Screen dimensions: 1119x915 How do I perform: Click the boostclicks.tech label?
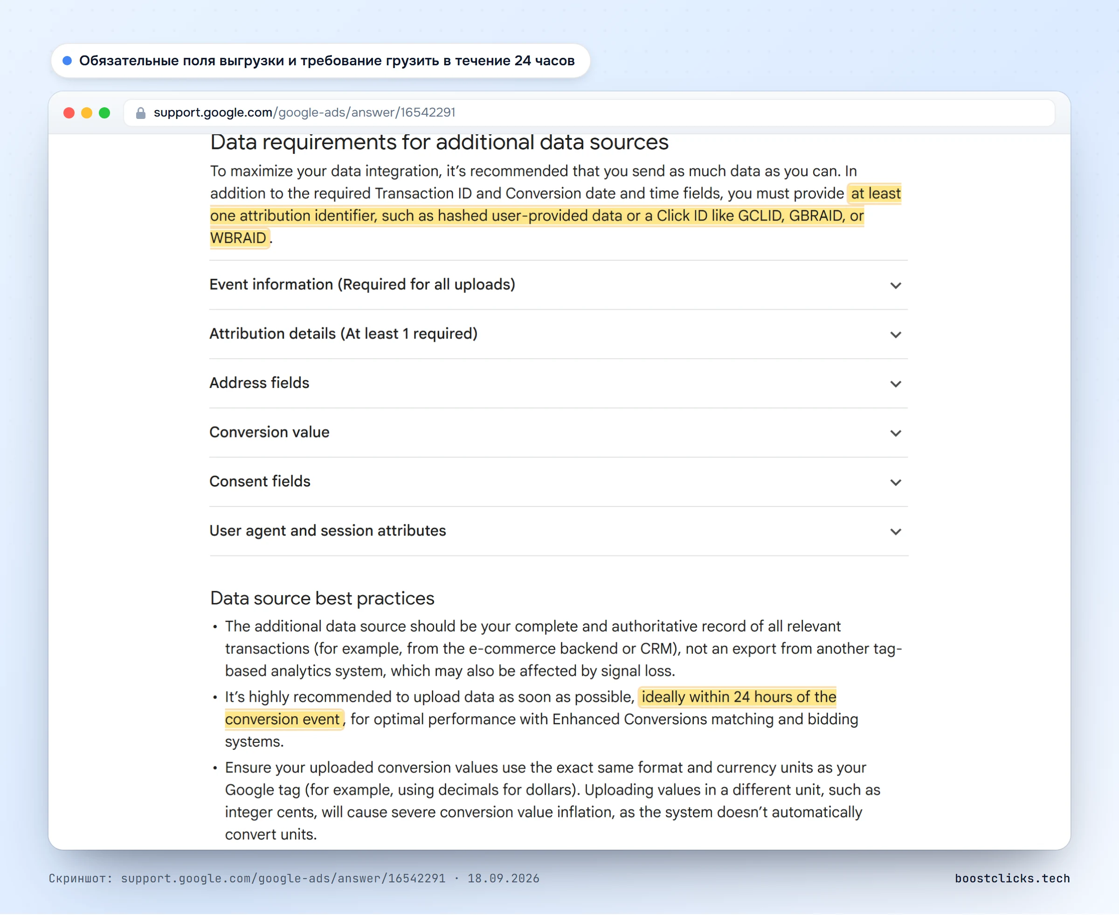pyautogui.click(x=1012, y=878)
